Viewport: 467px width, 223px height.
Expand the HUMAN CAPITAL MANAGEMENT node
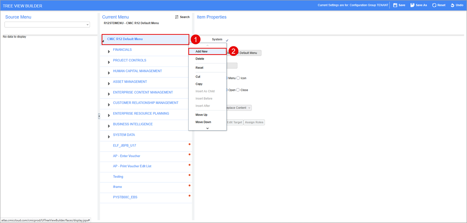click(x=109, y=73)
